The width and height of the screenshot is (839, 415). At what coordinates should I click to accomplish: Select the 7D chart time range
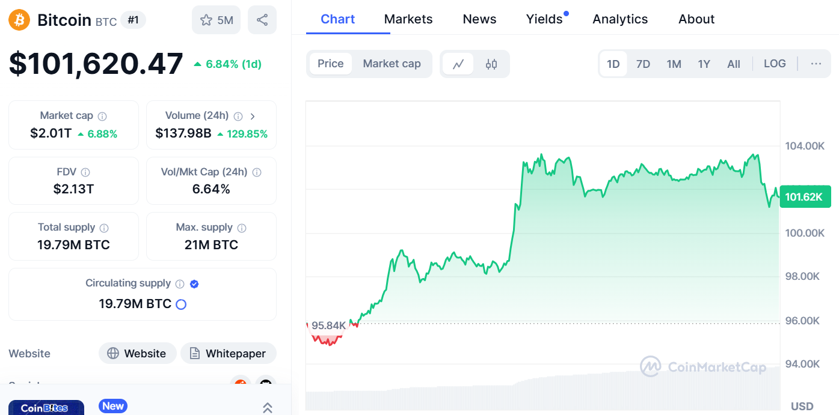pos(643,64)
